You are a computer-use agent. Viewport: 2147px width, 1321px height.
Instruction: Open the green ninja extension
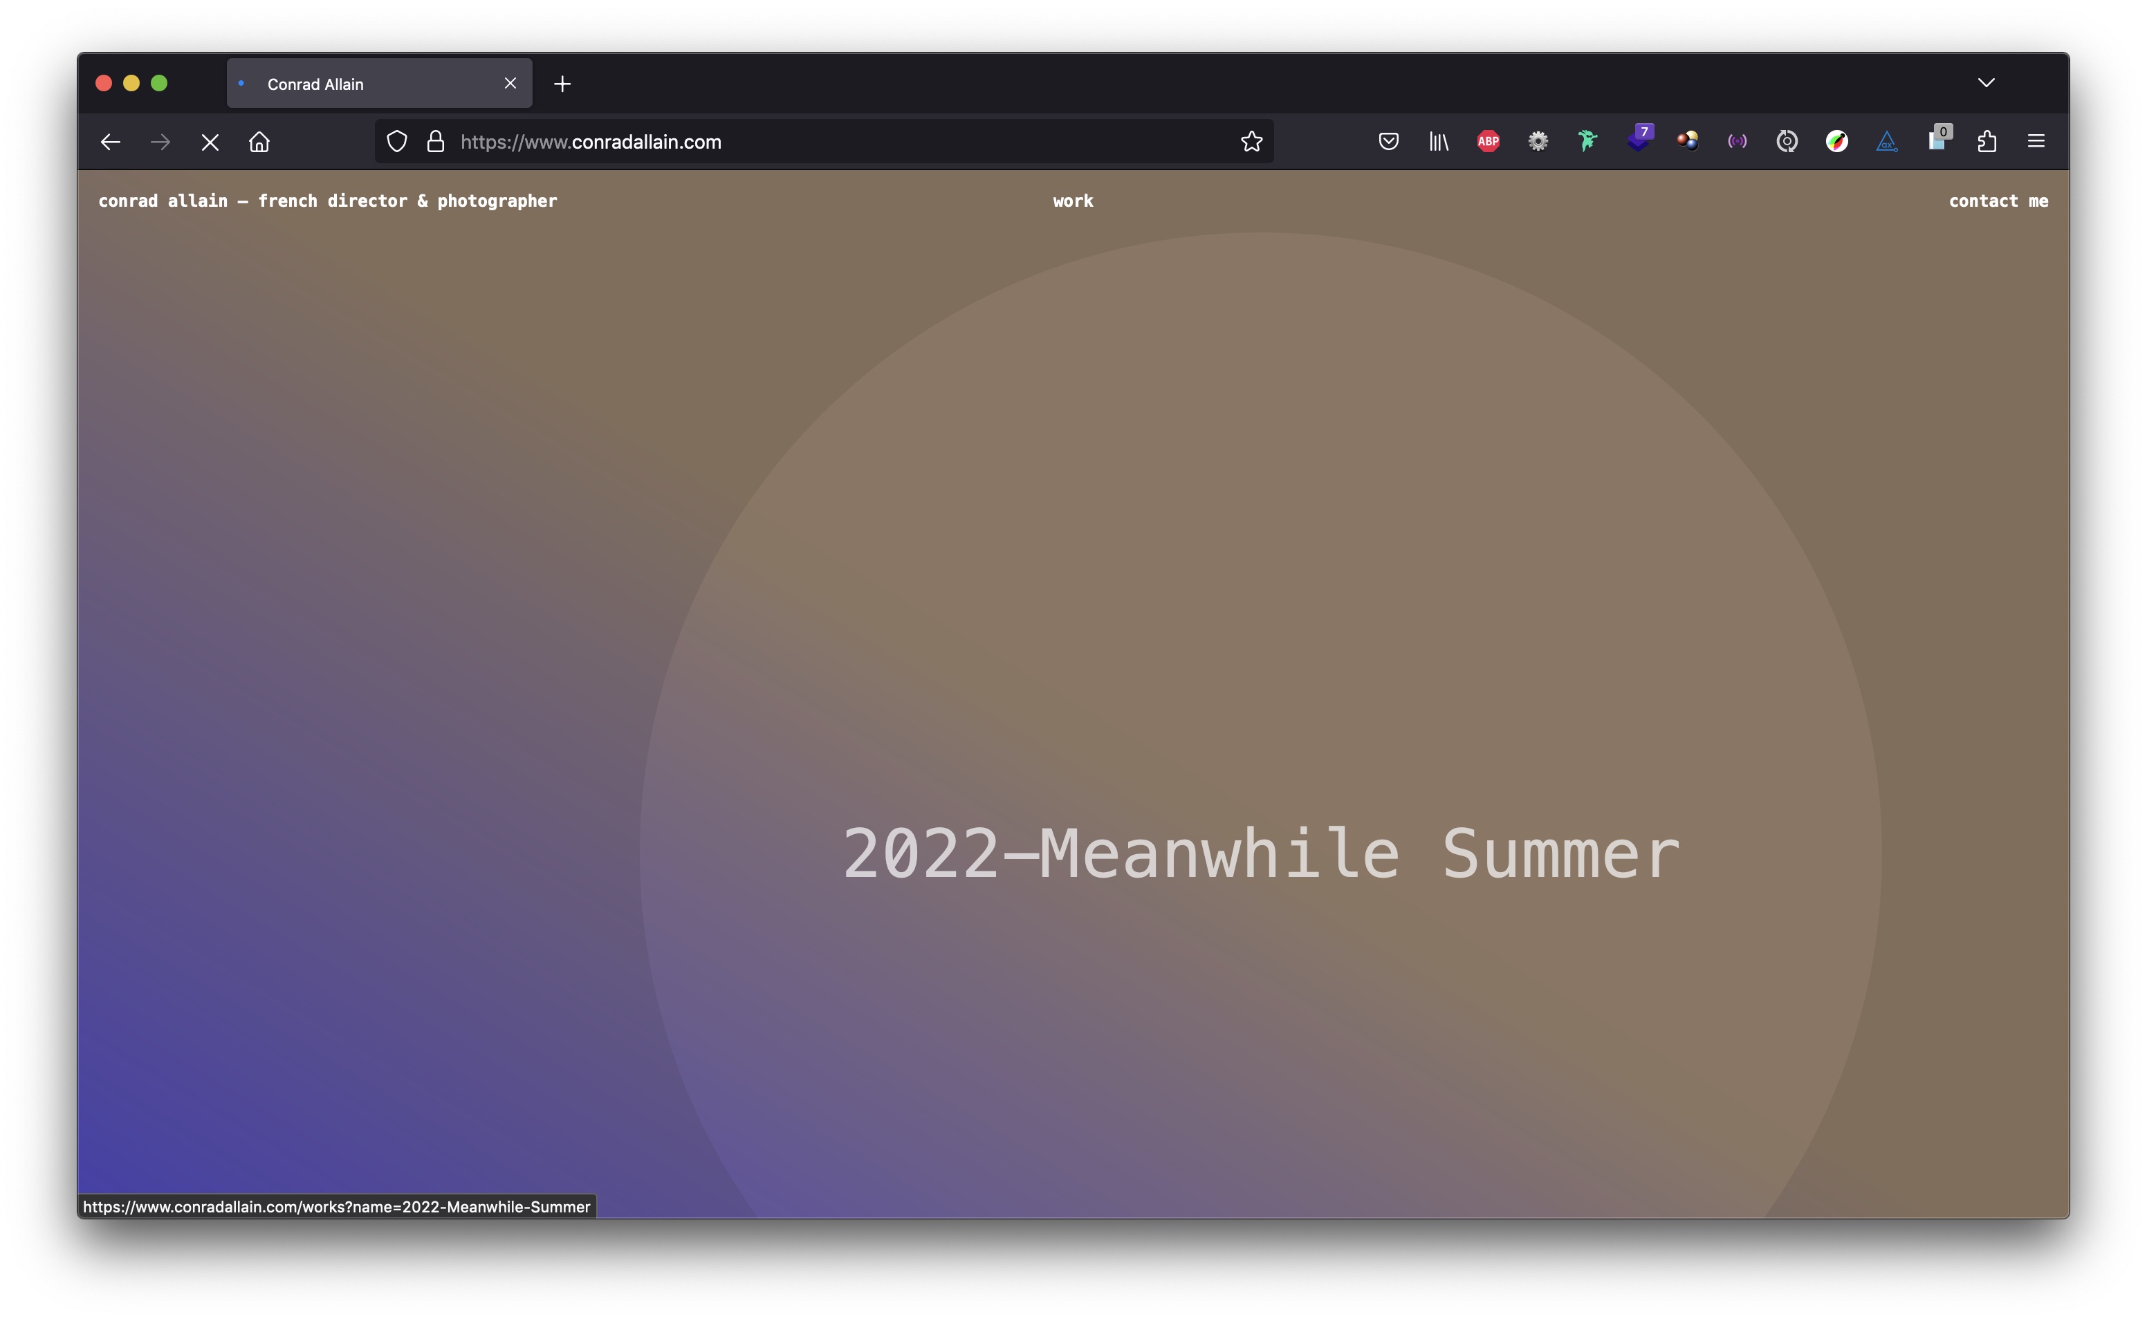coord(1588,142)
